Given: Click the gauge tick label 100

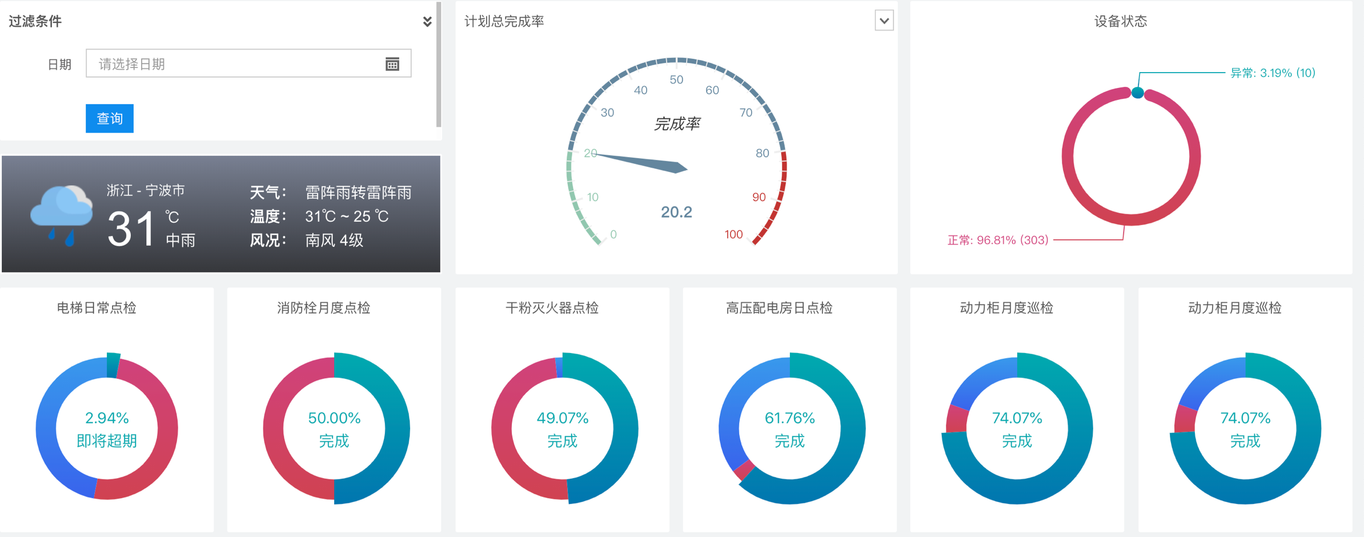Looking at the screenshot, I should coord(733,234).
